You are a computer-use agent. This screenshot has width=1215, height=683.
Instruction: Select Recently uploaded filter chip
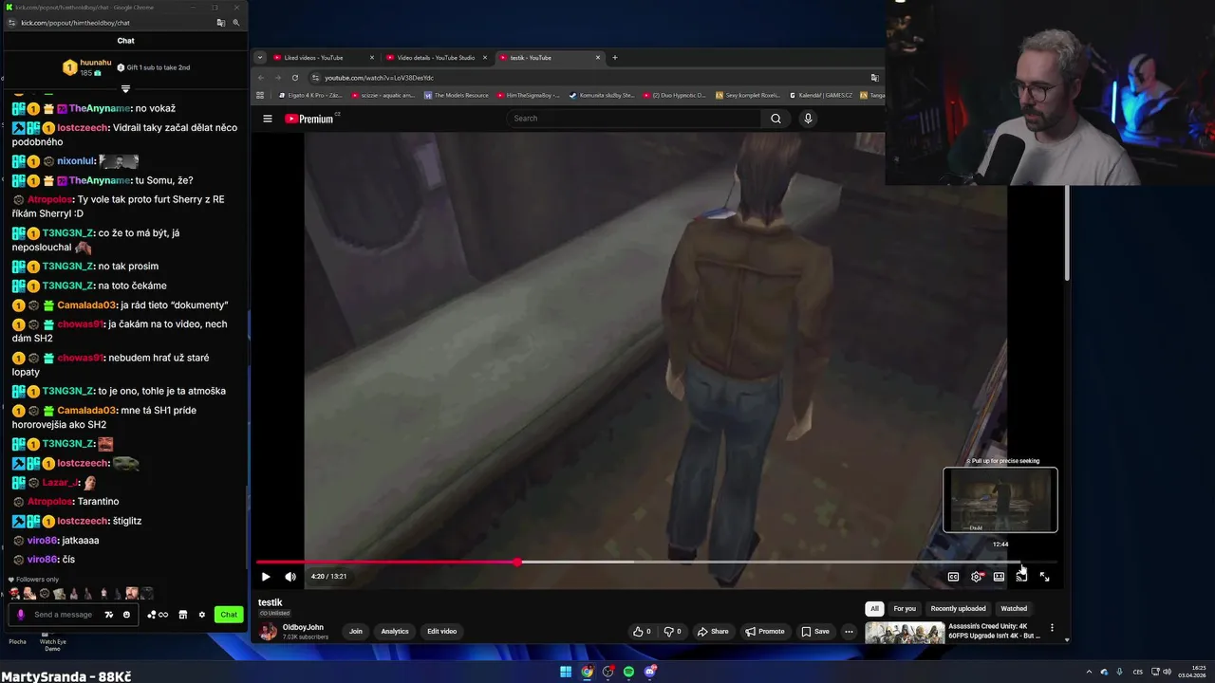tap(958, 608)
